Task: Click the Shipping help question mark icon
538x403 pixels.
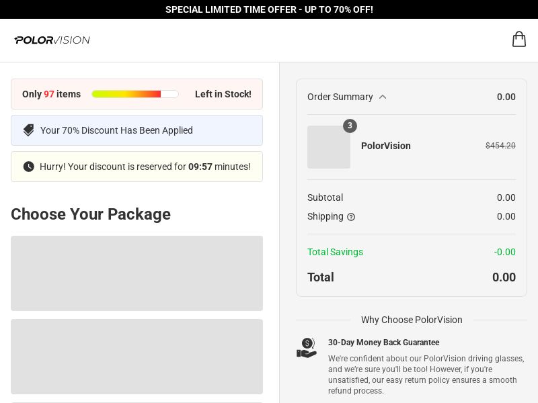Action: (x=351, y=217)
